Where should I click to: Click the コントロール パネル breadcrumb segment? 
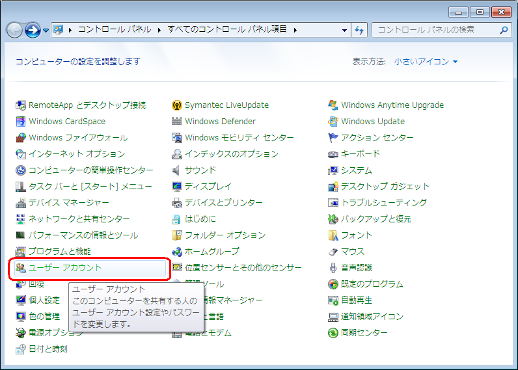pos(115,30)
